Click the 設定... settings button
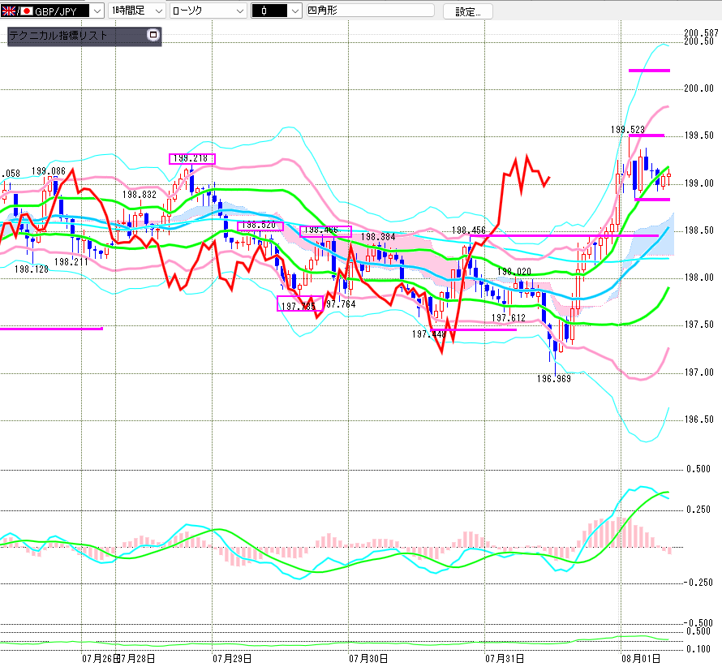Image resolution: width=722 pixels, height=667 pixels. tap(468, 12)
